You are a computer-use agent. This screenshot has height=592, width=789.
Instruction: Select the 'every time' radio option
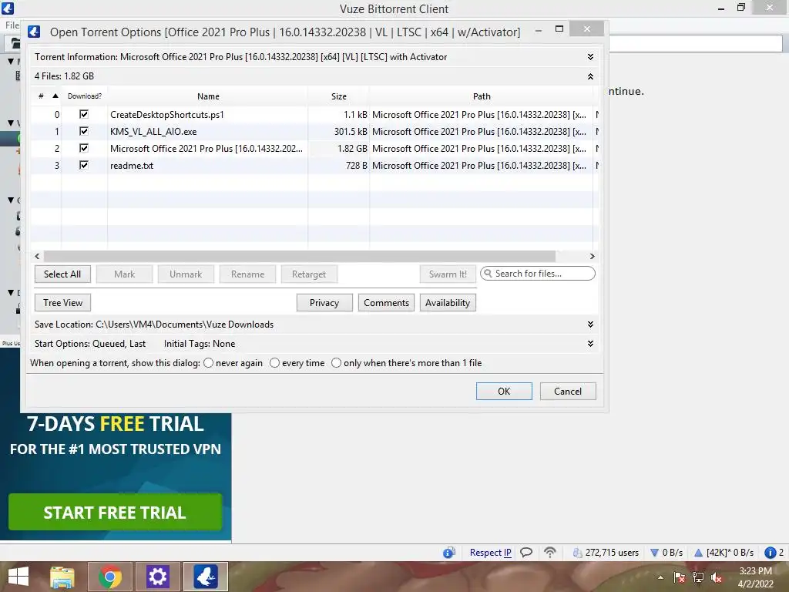[x=275, y=363]
